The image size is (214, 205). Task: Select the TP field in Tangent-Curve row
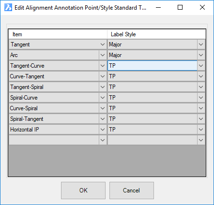click(153, 66)
